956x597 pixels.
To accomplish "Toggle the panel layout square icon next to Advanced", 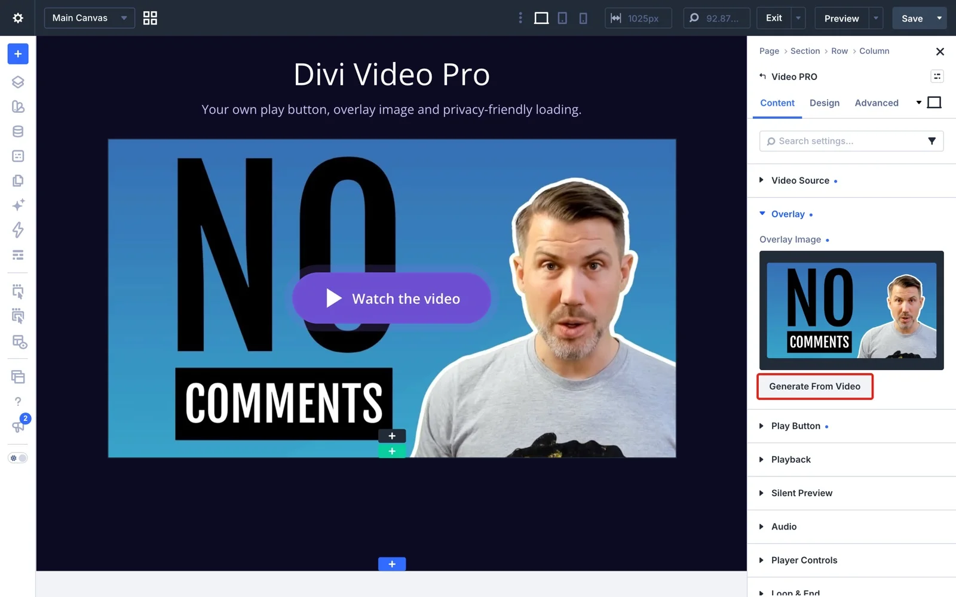I will pyautogui.click(x=934, y=103).
